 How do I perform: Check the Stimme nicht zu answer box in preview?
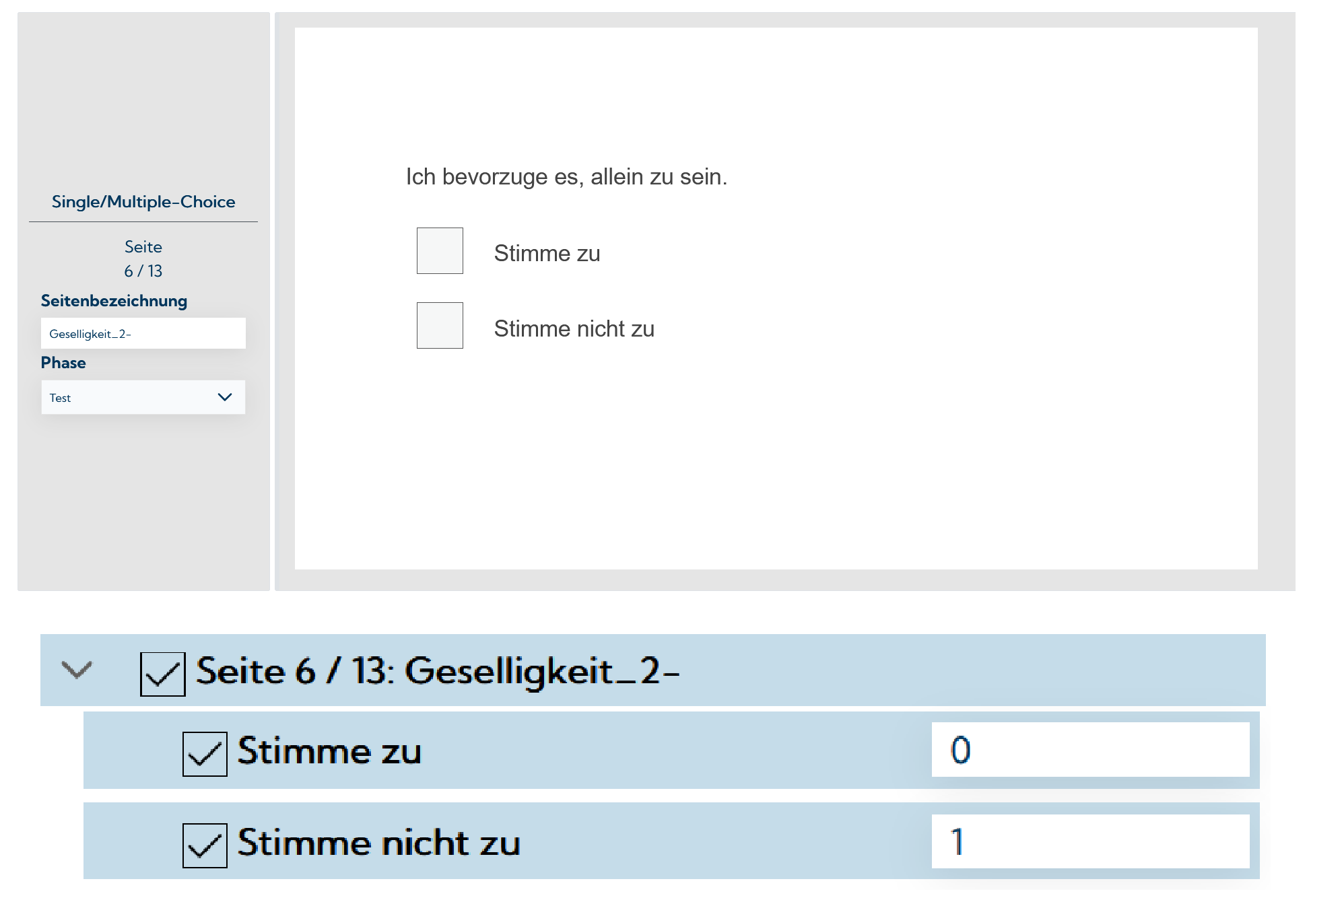(439, 326)
